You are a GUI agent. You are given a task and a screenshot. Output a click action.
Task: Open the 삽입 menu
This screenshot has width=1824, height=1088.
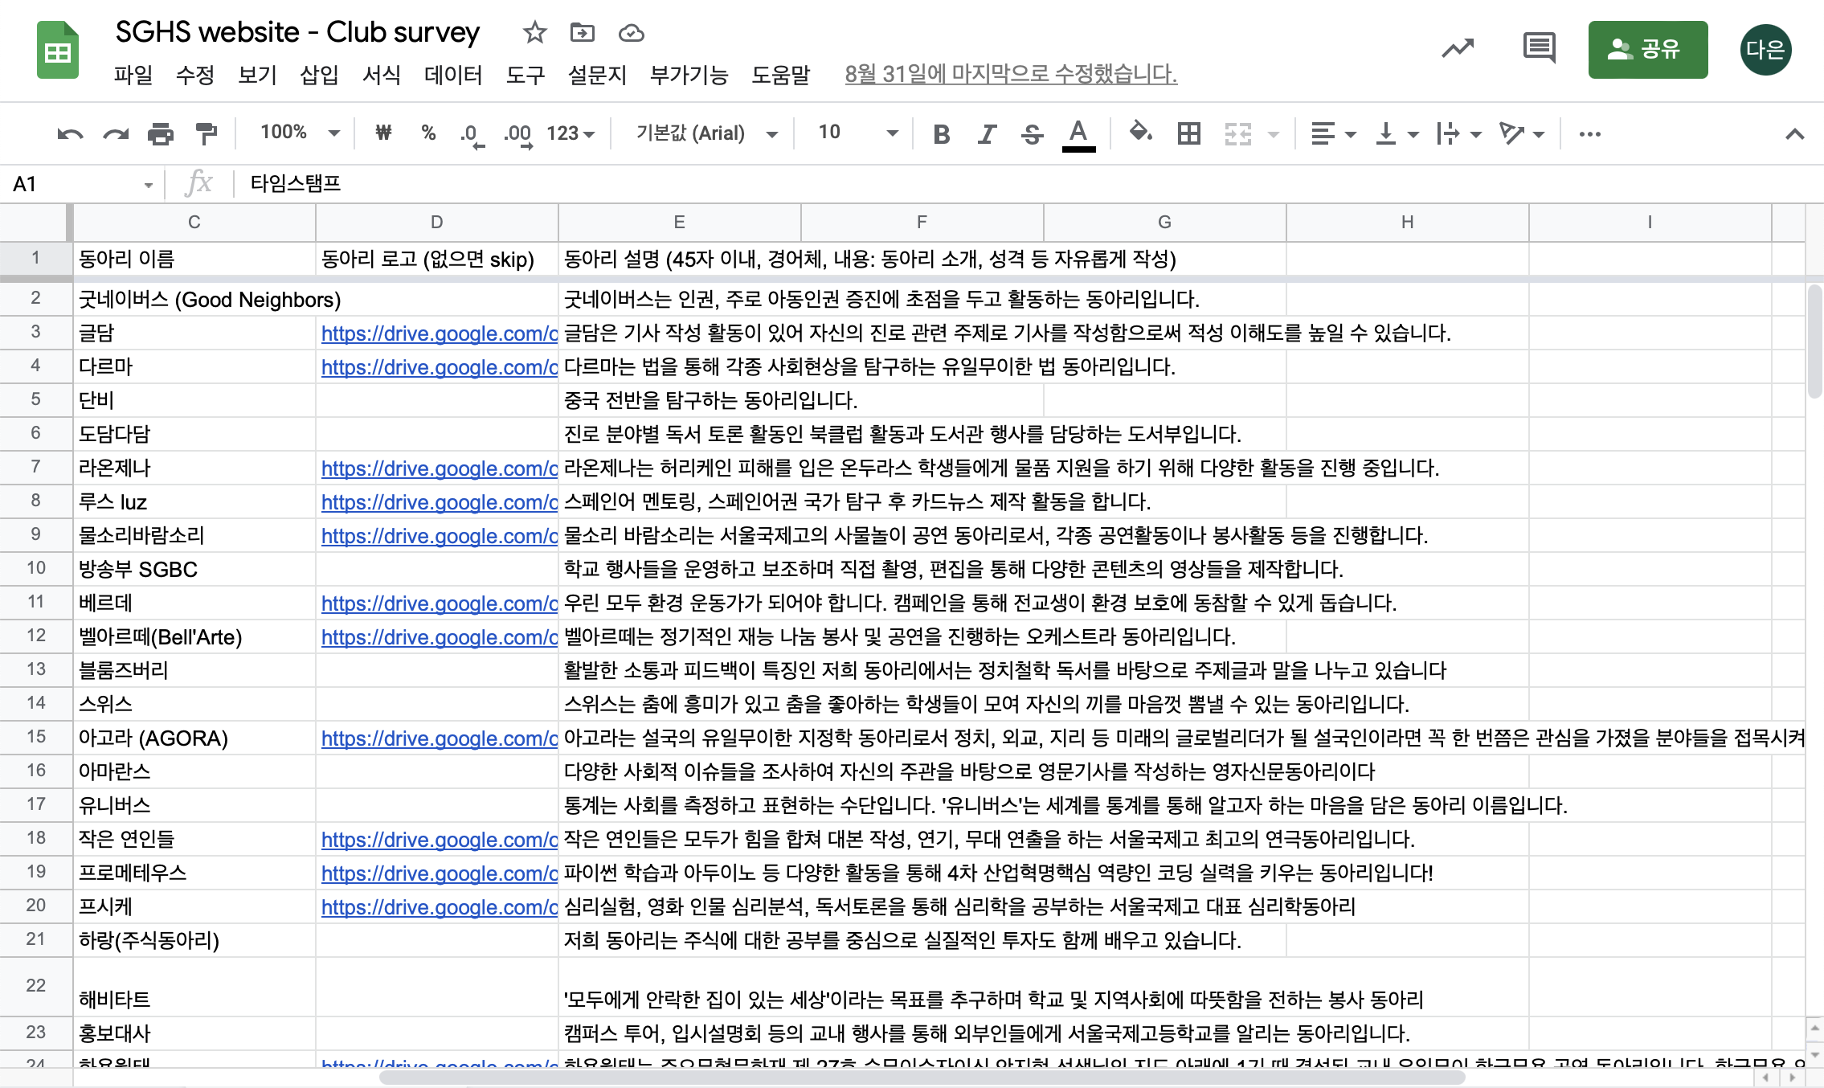coord(319,75)
